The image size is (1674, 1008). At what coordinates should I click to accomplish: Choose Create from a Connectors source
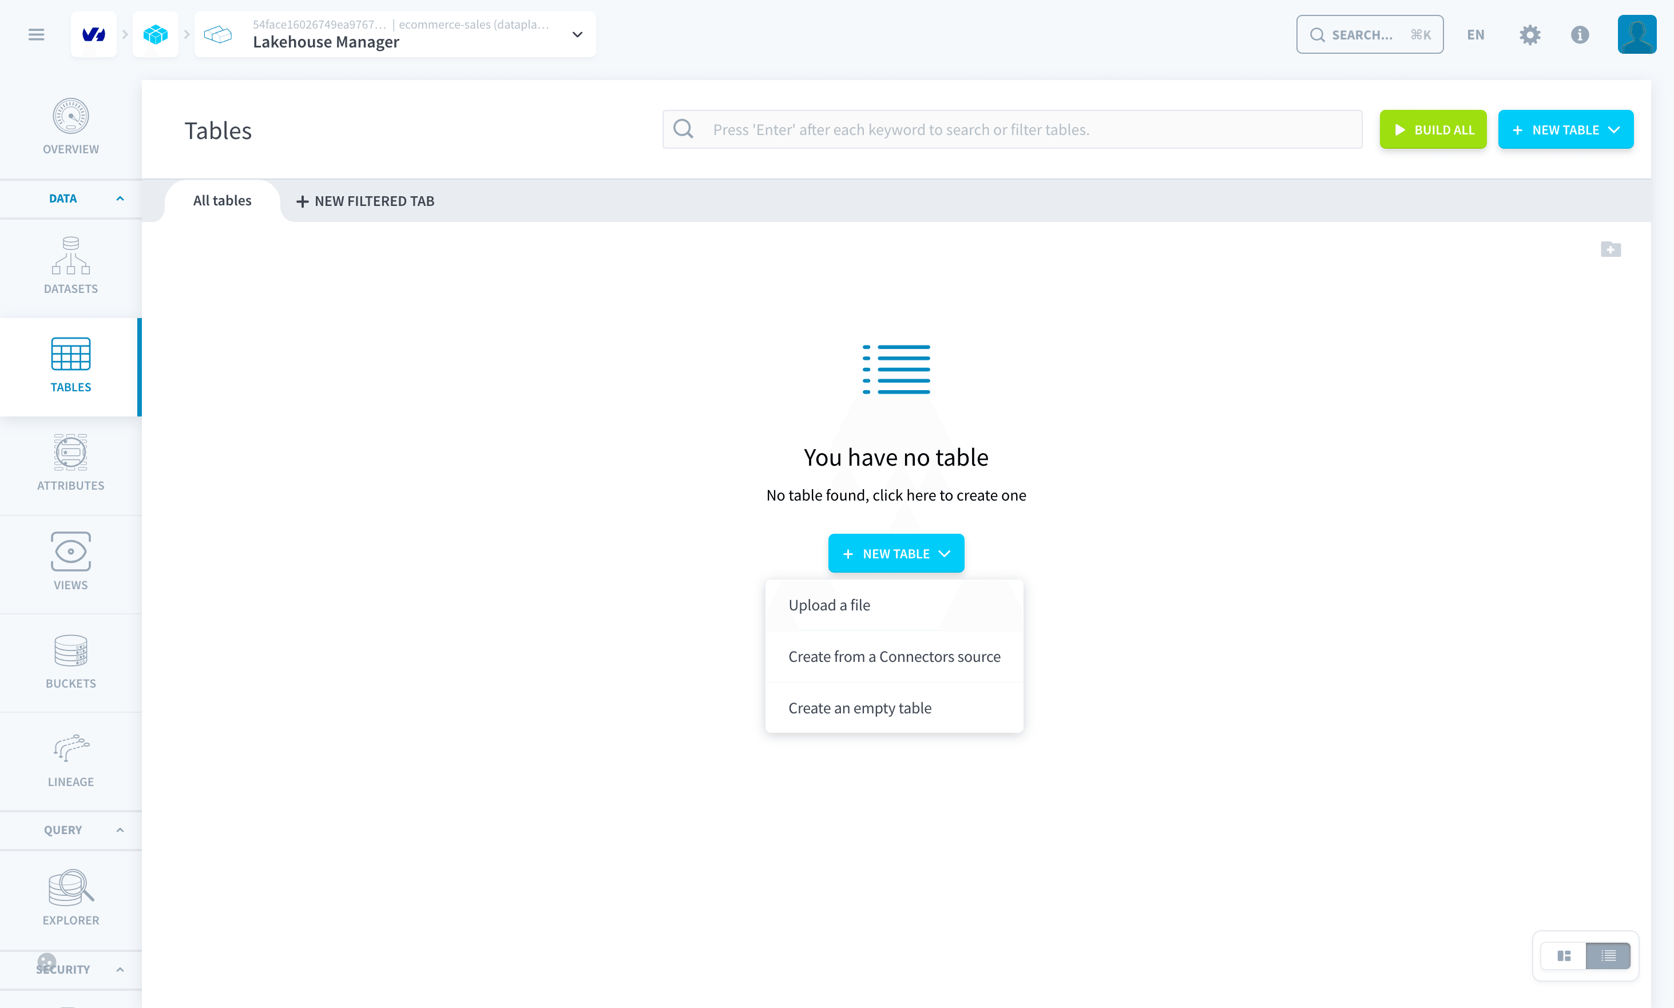pyautogui.click(x=894, y=657)
